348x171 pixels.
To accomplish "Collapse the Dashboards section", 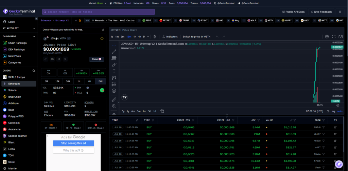I will point(34,36).
